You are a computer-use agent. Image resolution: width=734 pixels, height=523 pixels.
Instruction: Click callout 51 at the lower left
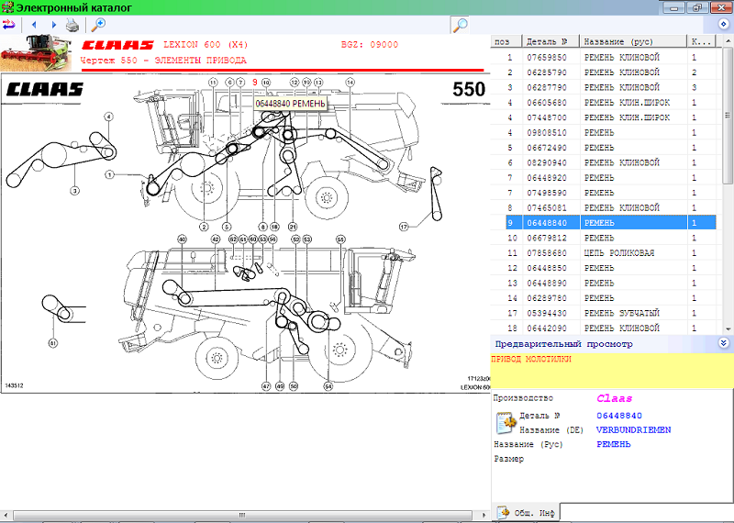pos(53,343)
